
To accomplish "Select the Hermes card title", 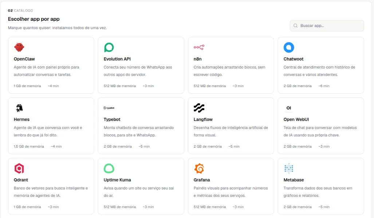I will 21,119.
